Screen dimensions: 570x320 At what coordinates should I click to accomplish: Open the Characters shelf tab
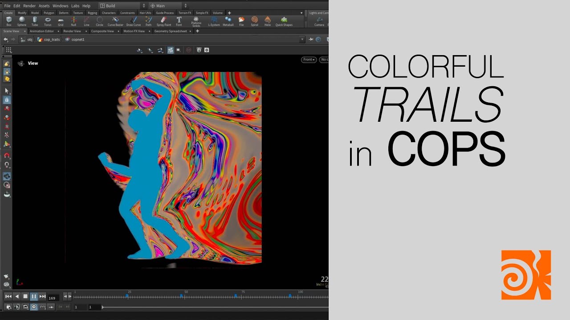point(109,13)
